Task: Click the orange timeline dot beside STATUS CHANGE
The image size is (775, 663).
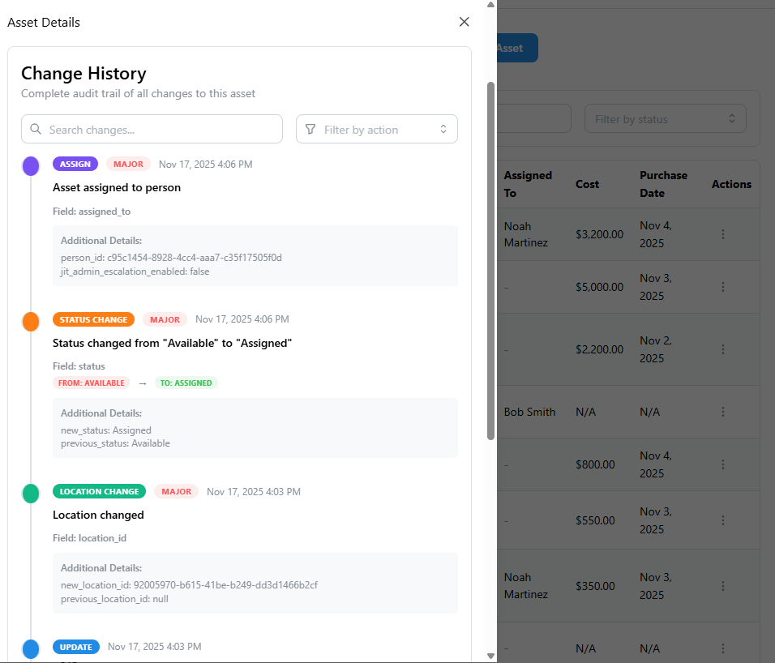Action: (x=31, y=321)
